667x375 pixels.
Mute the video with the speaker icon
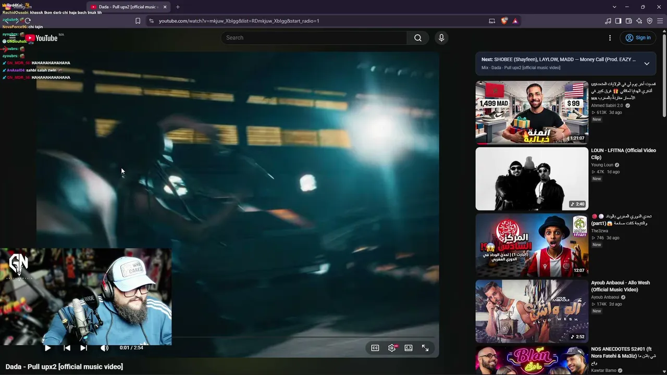(x=104, y=348)
